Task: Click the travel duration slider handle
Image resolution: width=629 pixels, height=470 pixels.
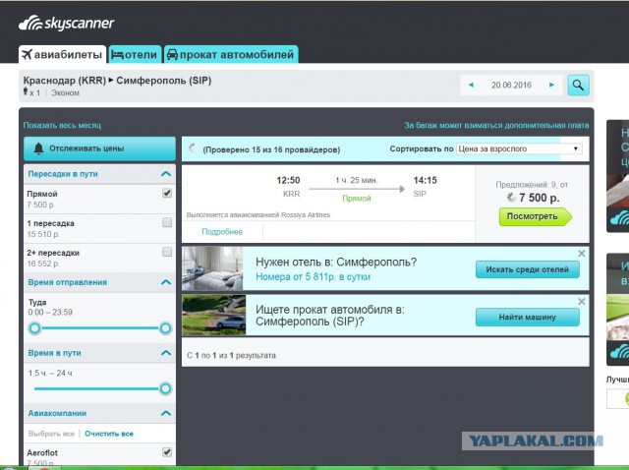Action: (x=165, y=388)
